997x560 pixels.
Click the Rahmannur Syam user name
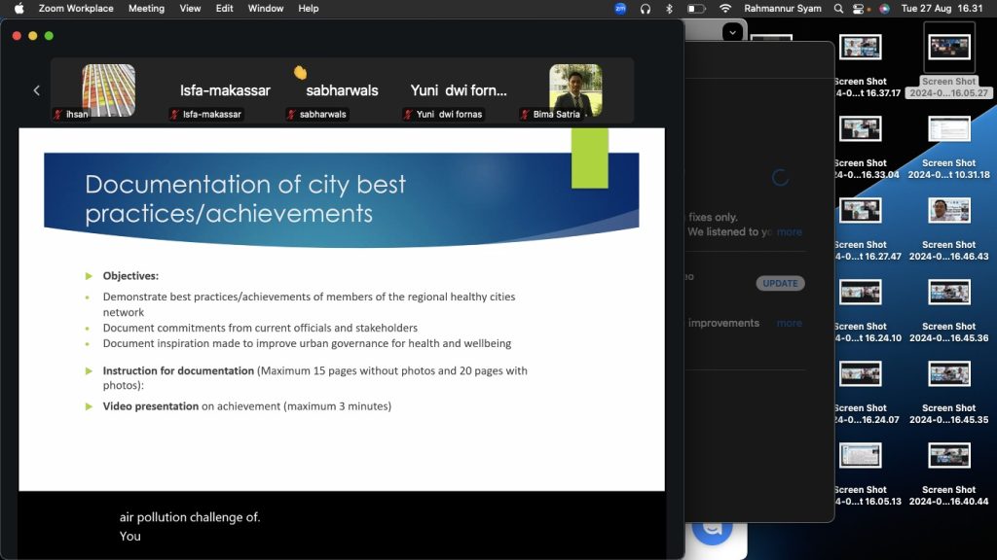783,8
